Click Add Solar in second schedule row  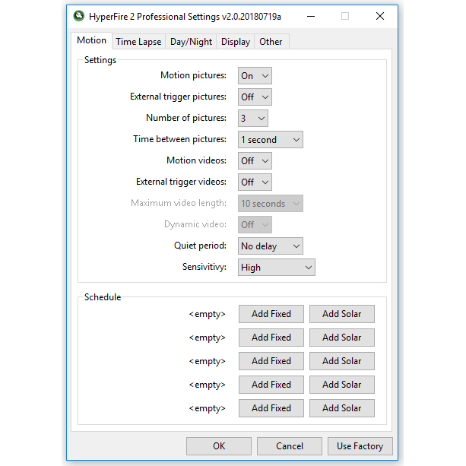342,338
